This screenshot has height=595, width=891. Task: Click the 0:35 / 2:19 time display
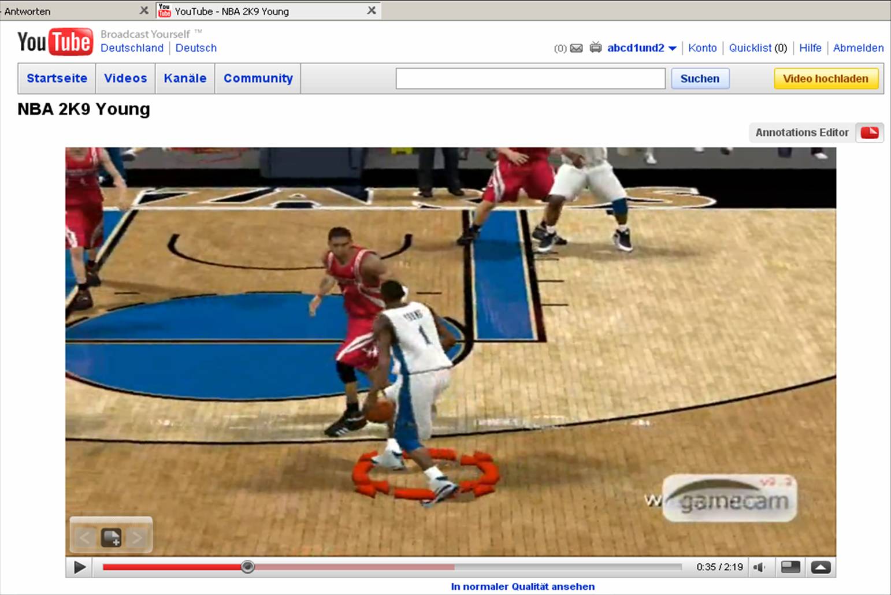point(719,567)
